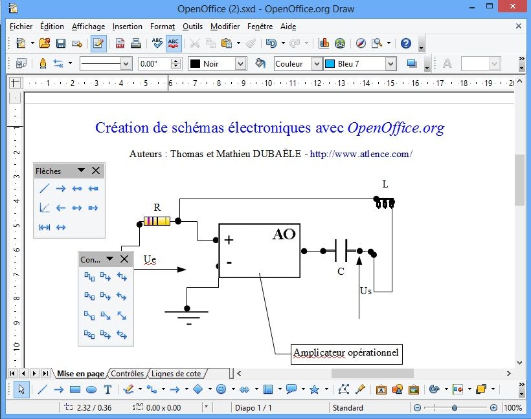Choose Curved Connector with Arrows
Screen dimensions: 531x419
pos(122,335)
